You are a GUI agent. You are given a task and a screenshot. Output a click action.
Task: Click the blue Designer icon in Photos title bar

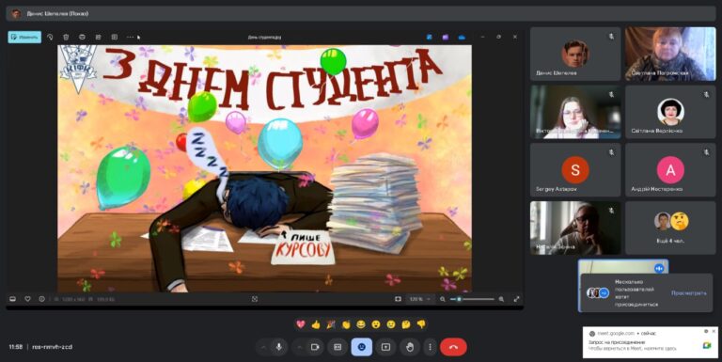click(429, 37)
